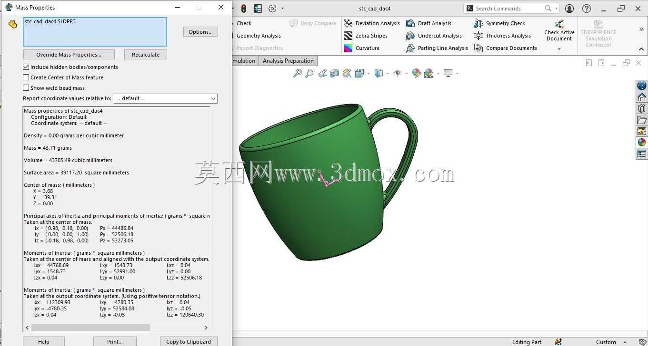
Task: Open File Properties icon in title bar
Action: tap(258, 9)
